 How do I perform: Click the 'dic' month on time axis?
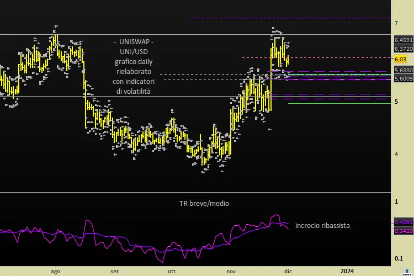click(x=288, y=271)
